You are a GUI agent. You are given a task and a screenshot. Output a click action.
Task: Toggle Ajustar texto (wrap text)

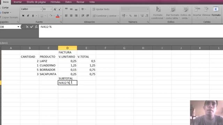coord(101,9)
